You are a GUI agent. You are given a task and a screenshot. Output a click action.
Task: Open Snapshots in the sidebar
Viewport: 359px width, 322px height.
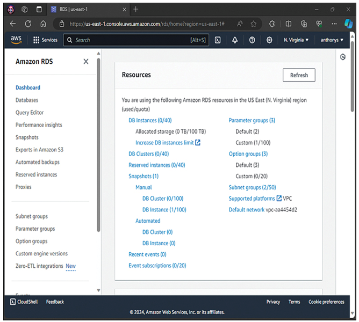(x=27, y=137)
